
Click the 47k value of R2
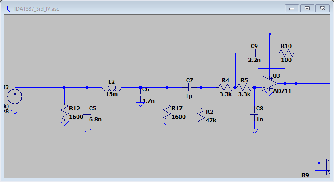click(211, 121)
